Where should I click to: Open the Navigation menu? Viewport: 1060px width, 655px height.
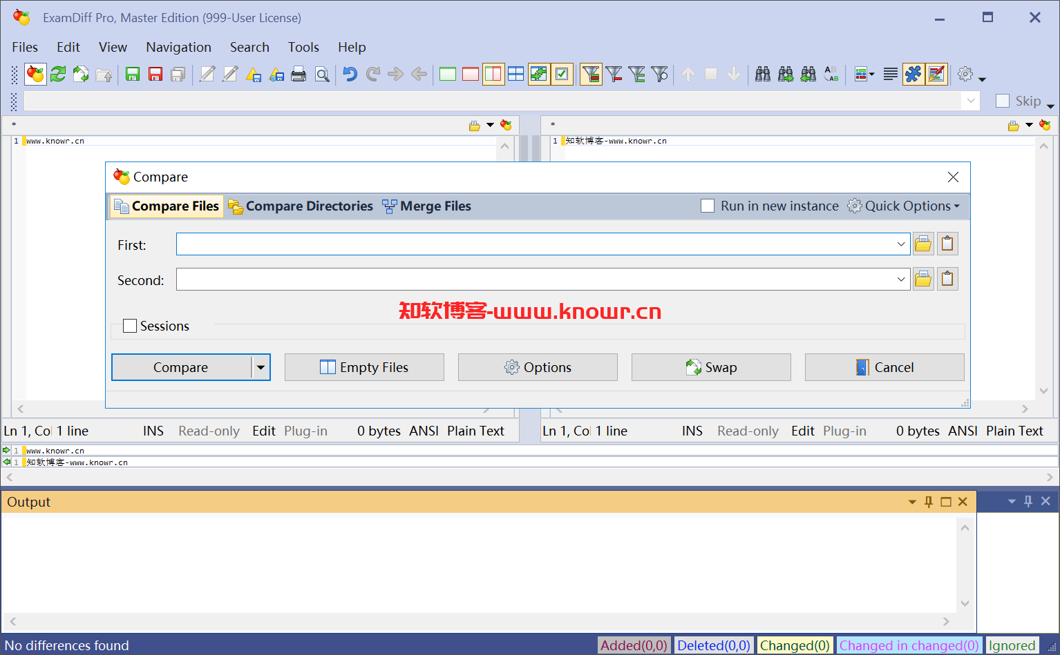point(178,47)
